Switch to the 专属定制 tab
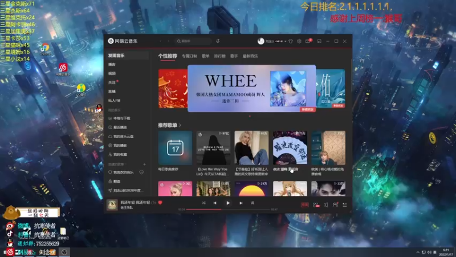The height and width of the screenshot is (257, 456). point(189,56)
